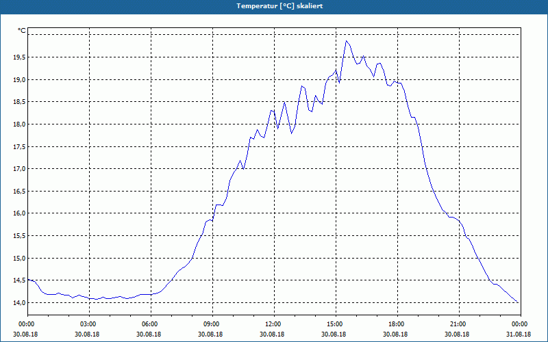
Task: Click the 15:00 time axis label
Action: pyautogui.click(x=336, y=324)
